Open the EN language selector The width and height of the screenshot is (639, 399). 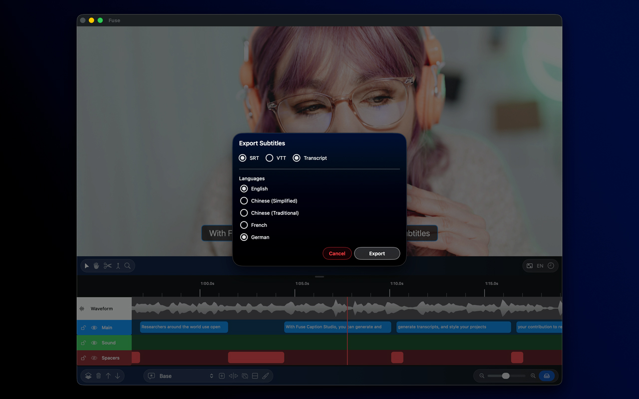click(x=540, y=266)
